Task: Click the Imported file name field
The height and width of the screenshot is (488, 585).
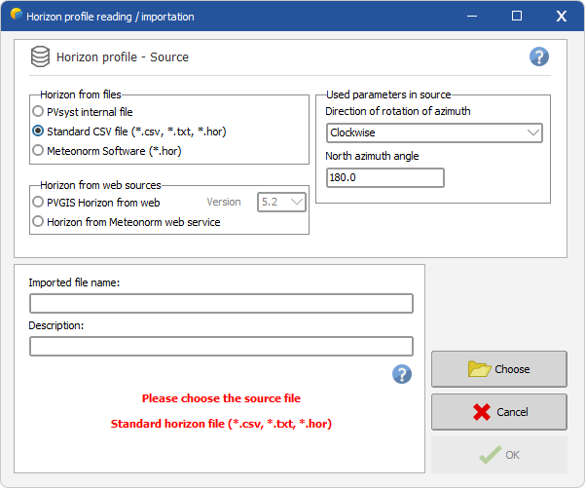Action: [x=221, y=303]
